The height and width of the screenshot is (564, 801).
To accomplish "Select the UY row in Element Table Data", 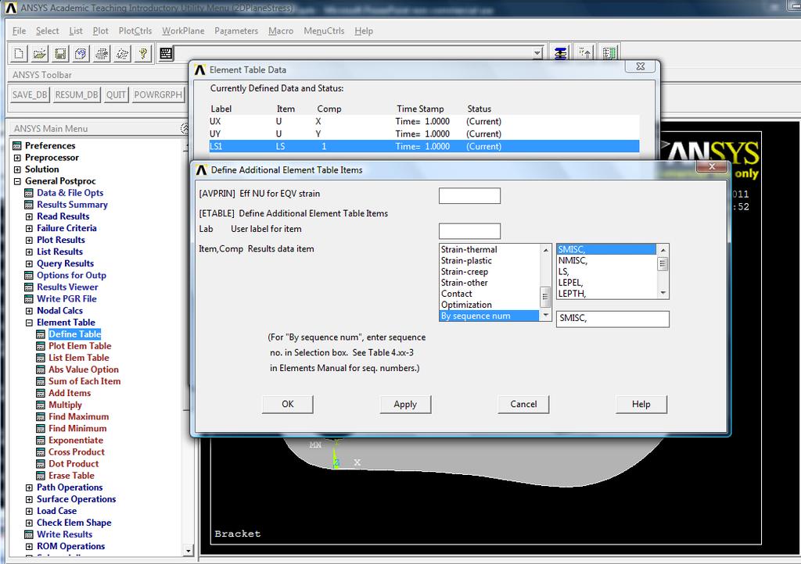I will 423,134.
